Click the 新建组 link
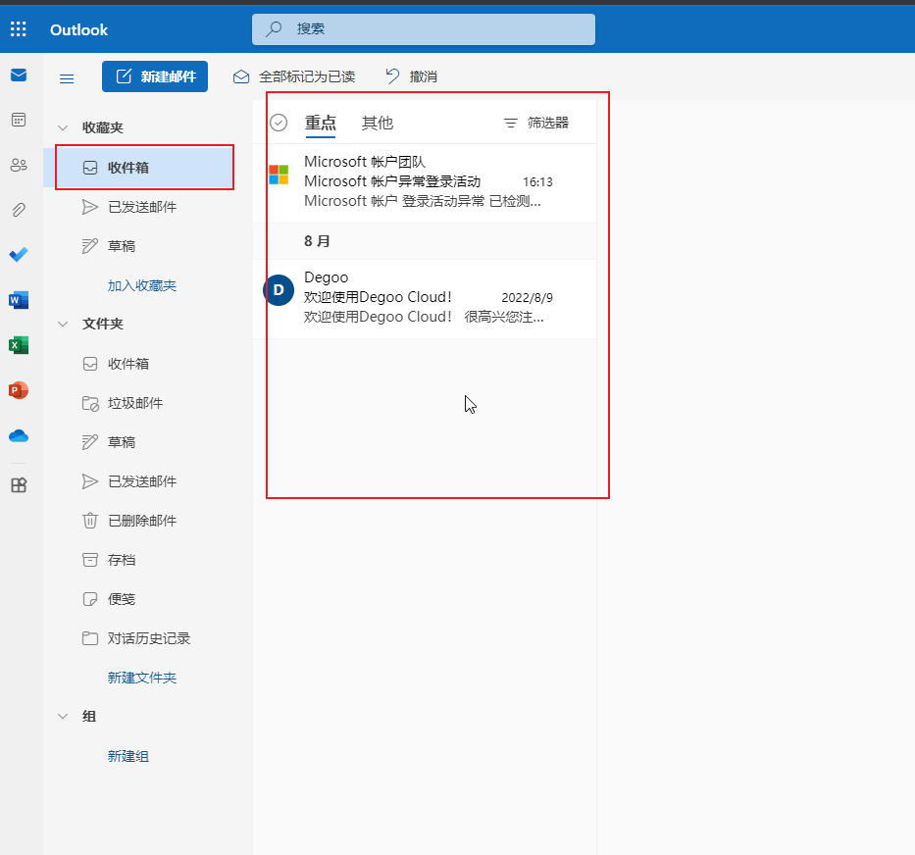The height and width of the screenshot is (855, 915). pyautogui.click(x=128, y=756)
